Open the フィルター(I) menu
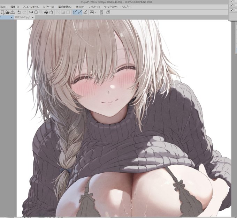Screen dimensions: 237x218 tap(94, 7)
